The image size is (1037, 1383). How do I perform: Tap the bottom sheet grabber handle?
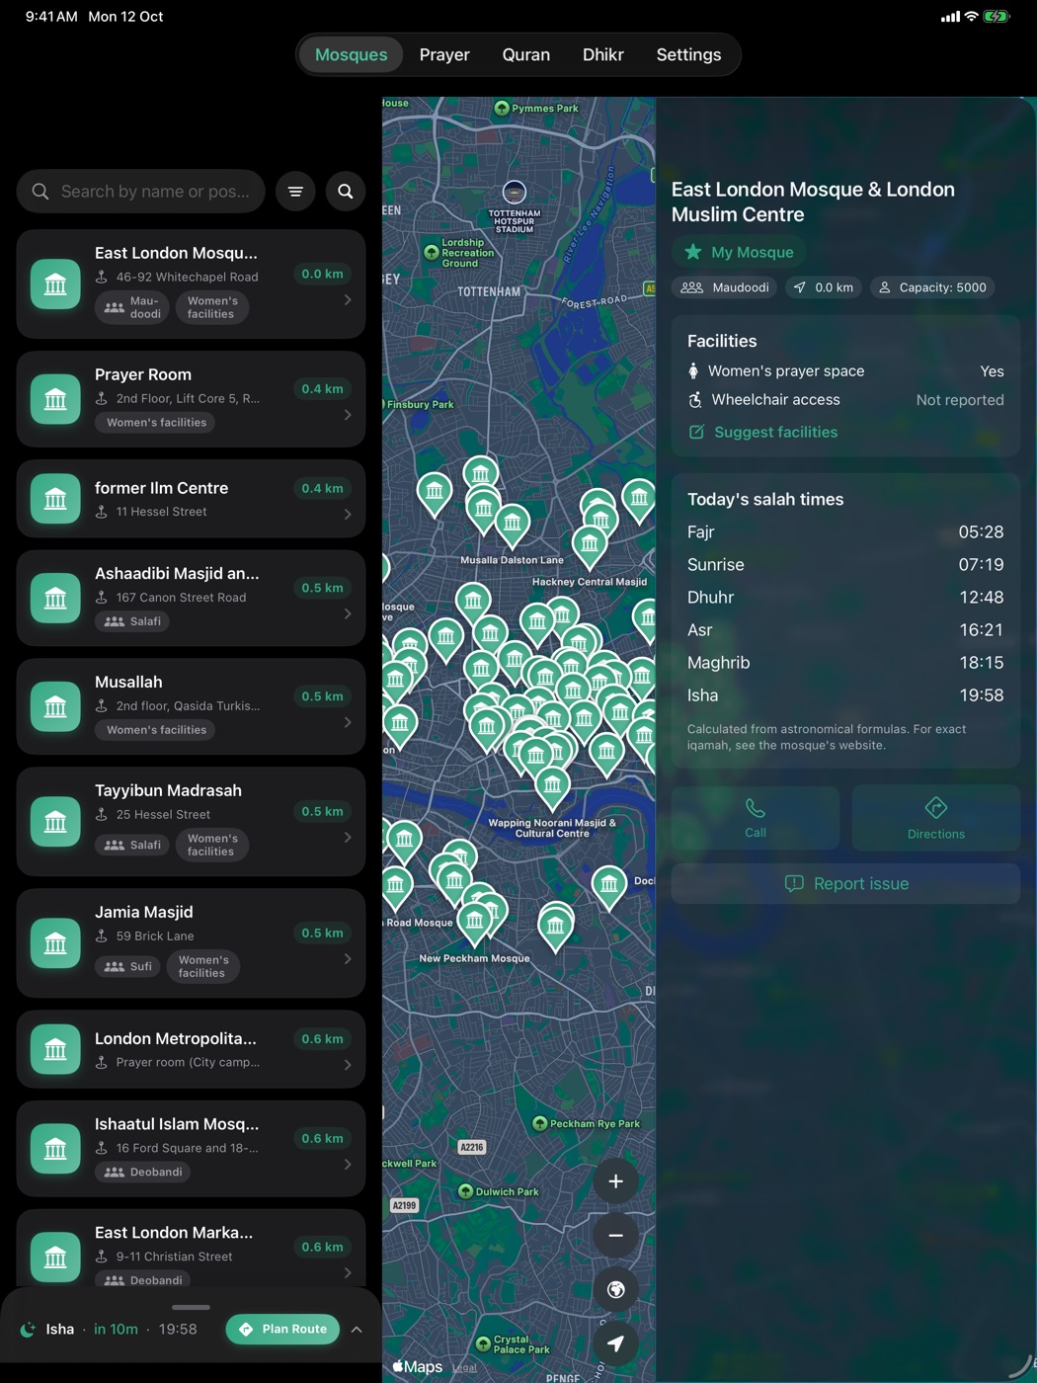(191, 1307)
